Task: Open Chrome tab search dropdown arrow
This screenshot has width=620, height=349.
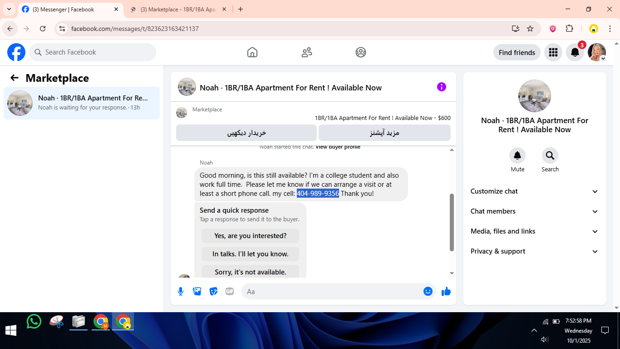Action: [9, 9]
